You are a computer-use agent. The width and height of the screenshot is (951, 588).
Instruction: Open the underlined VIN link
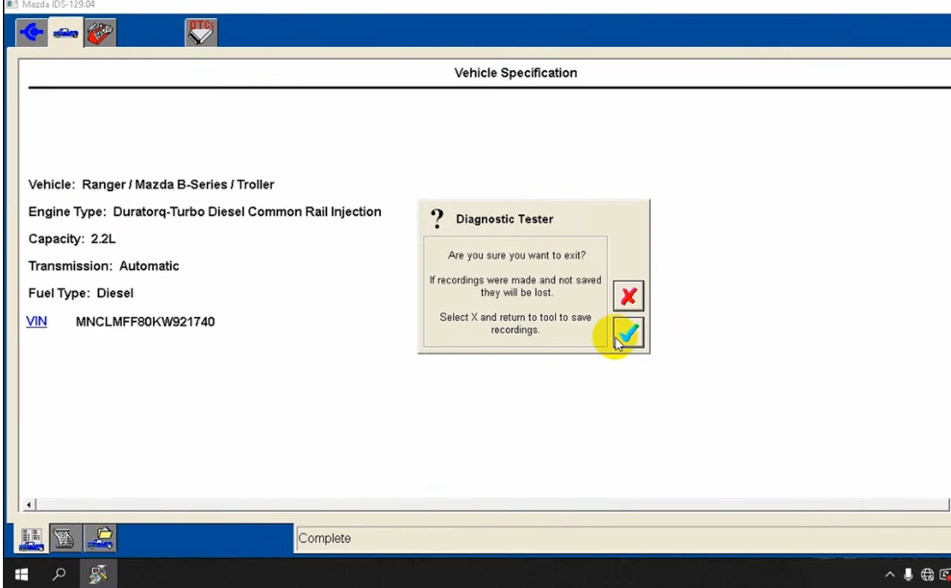[x=37, y=321]
